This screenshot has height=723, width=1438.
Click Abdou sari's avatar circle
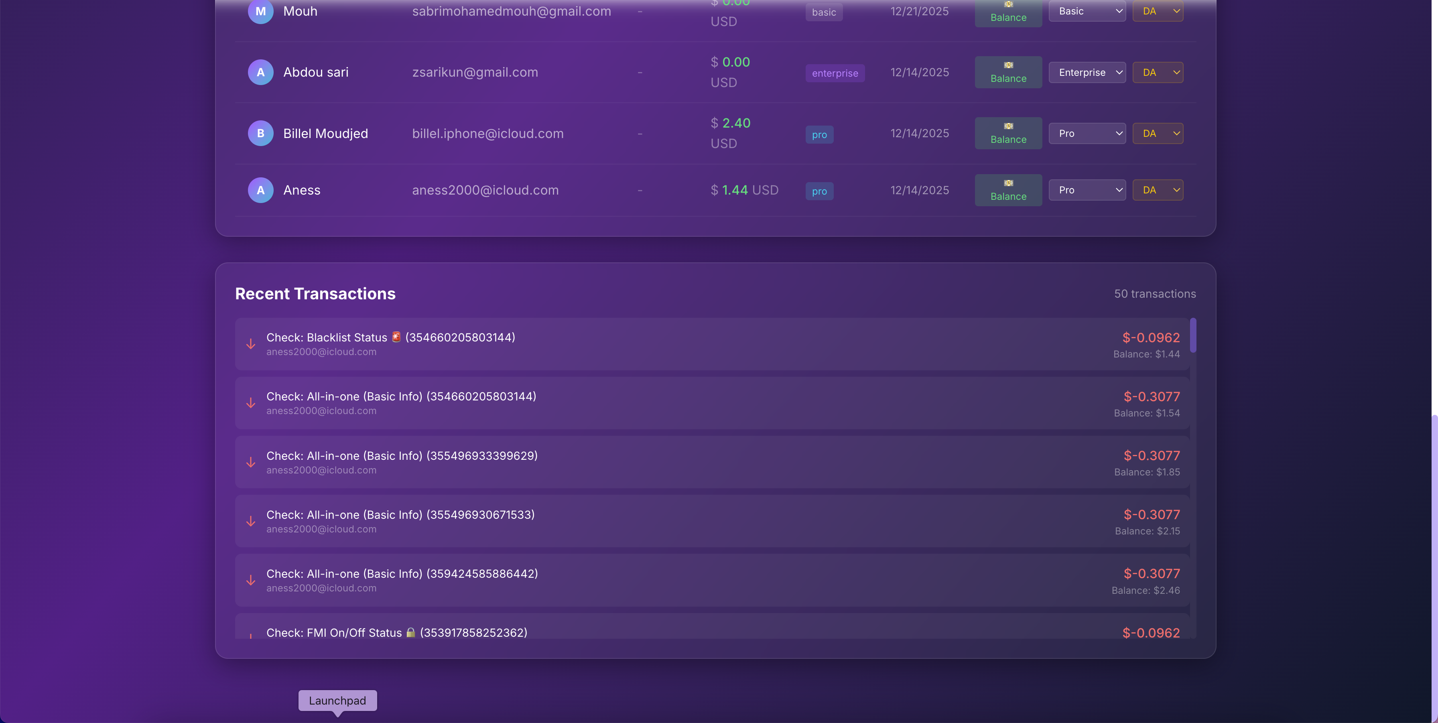[x=260, y=72]
